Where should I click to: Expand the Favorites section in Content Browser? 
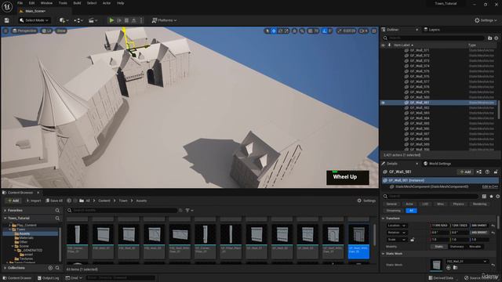[5, 211]
